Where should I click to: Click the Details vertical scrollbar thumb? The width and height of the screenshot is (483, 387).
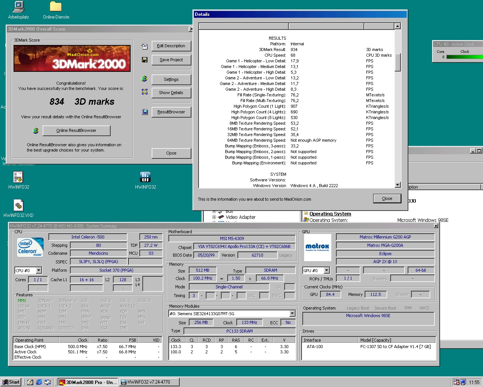397,62
